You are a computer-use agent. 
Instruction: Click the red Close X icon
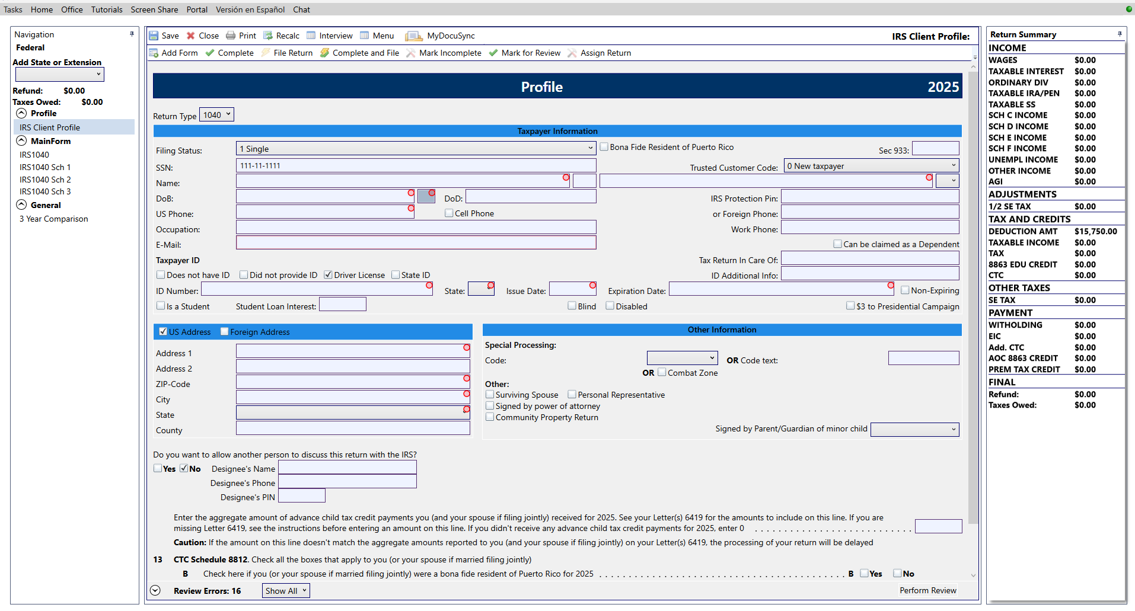click(191, 36)
